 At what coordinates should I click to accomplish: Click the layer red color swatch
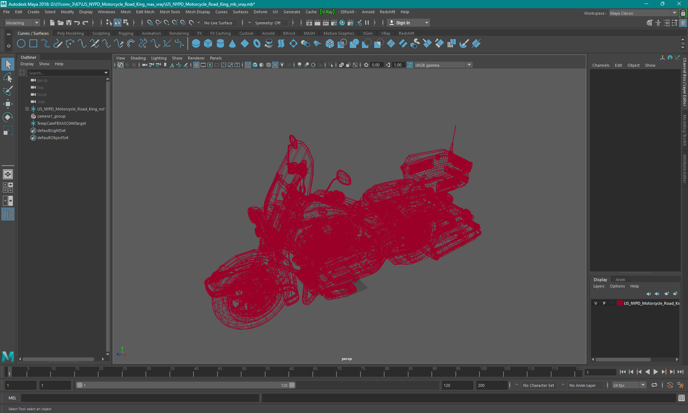point(620,303)
